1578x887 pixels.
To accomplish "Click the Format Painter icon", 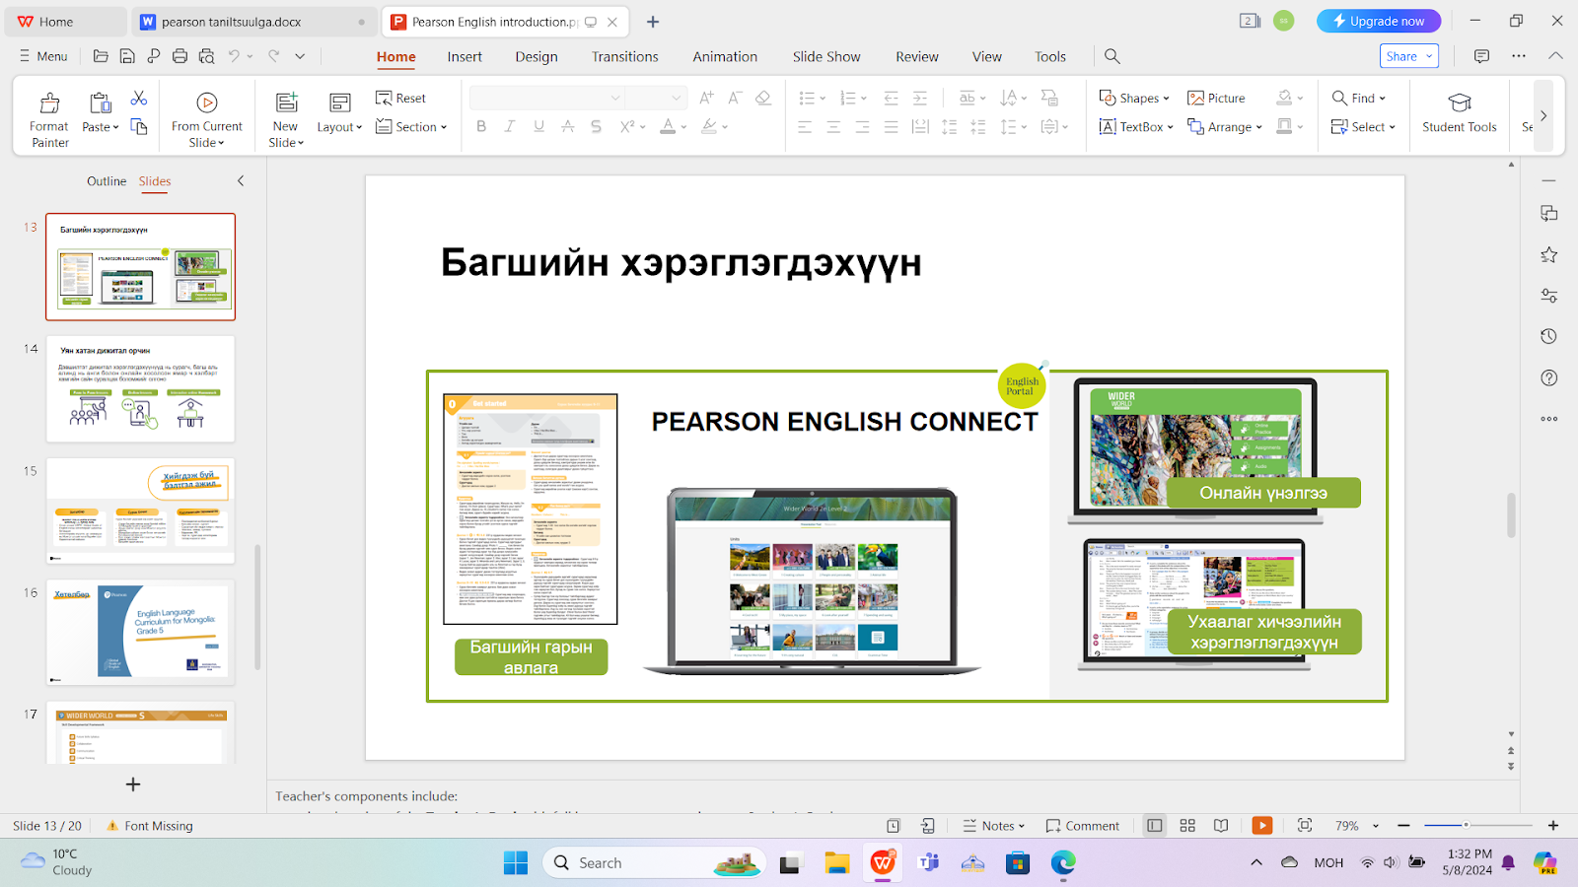I will 49,102.
